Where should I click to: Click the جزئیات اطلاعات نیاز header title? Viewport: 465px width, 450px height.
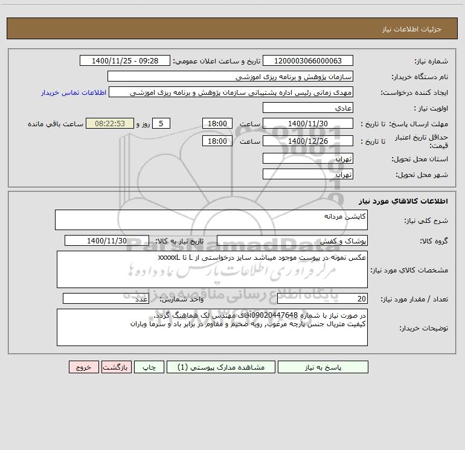click(412, 29)
